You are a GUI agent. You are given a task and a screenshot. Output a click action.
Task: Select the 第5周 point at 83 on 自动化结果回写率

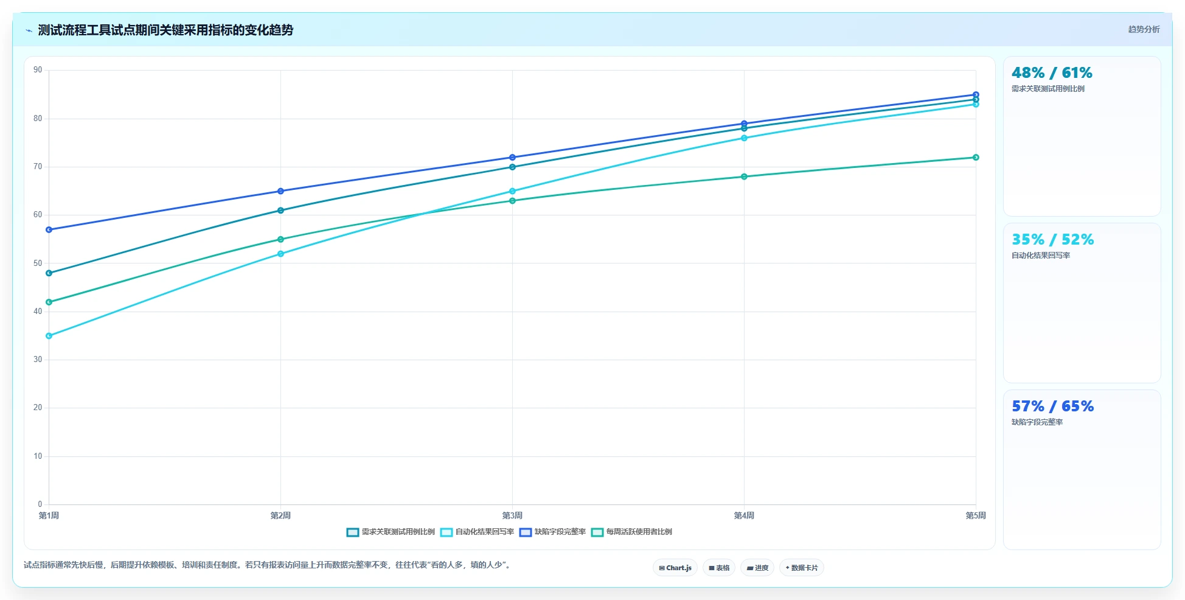(x=976, y=105)
